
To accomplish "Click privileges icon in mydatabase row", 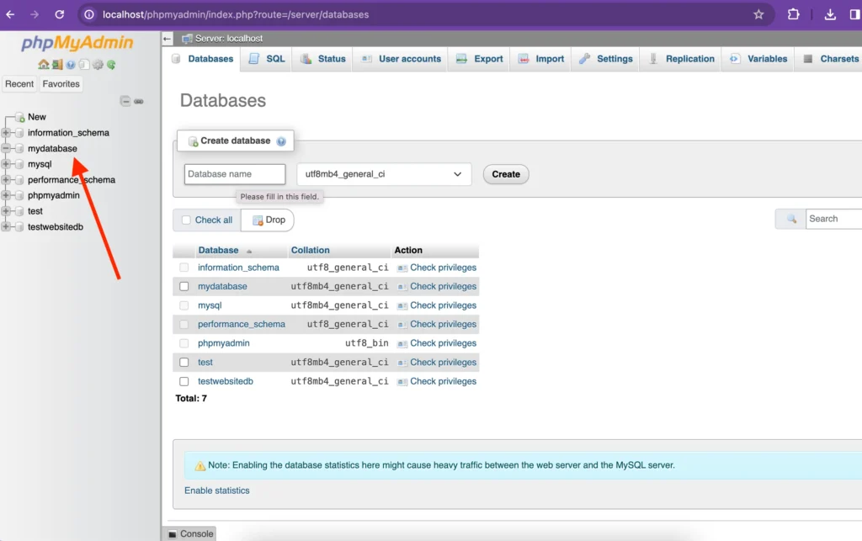I will click(402, 287).
